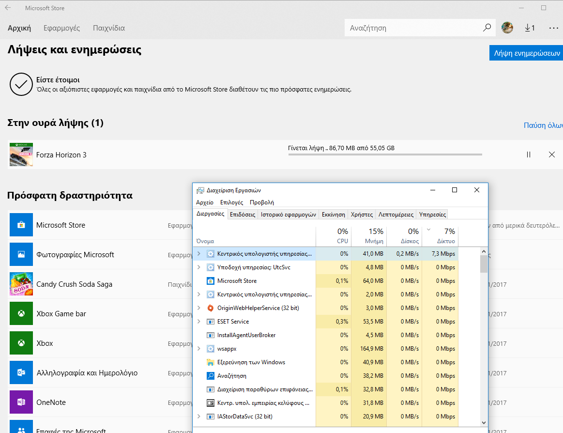Pause the Forza Horizon 3 download
Viewport: 563px width, 433px height.
[x=529, y=155]
